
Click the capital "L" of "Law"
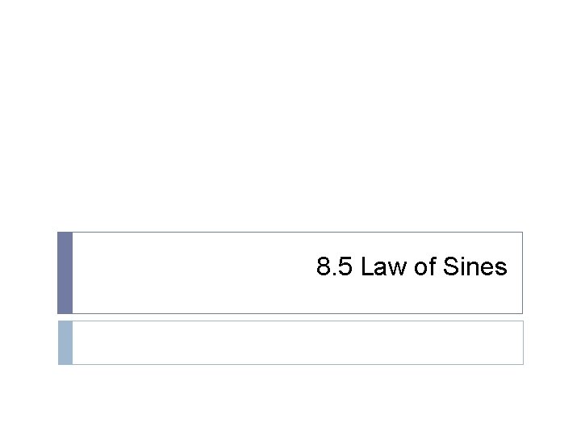click(367, 267)
